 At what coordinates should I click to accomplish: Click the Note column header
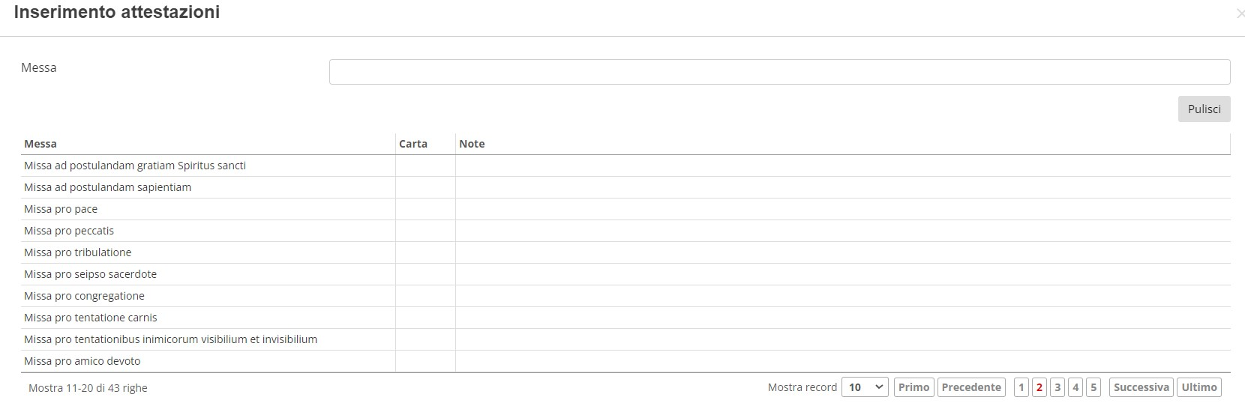472,144
